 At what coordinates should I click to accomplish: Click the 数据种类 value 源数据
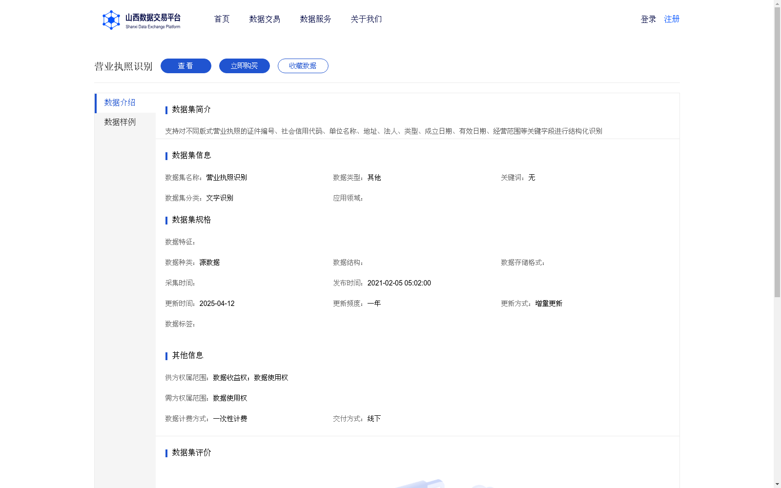(x=209, y=263)
